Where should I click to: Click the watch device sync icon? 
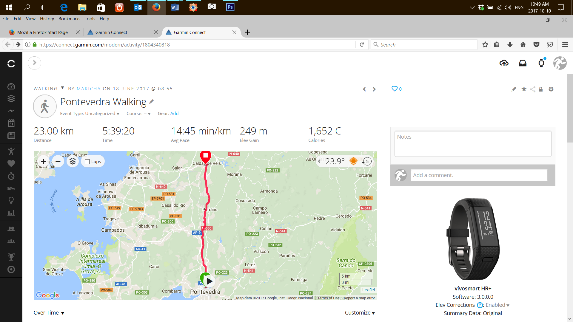541,63
